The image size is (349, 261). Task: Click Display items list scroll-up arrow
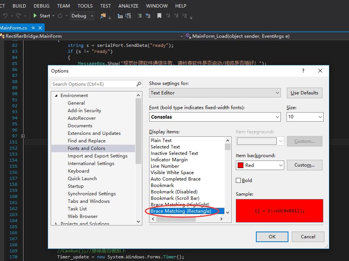pyautogui.click(x=227, y=141)
